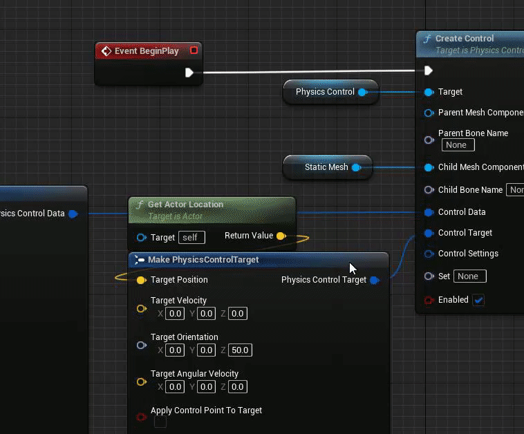Toggle Apply Control Point To Target checkbox
The width and height of the screenshot is (524, 434).
[x=160, y=422]
